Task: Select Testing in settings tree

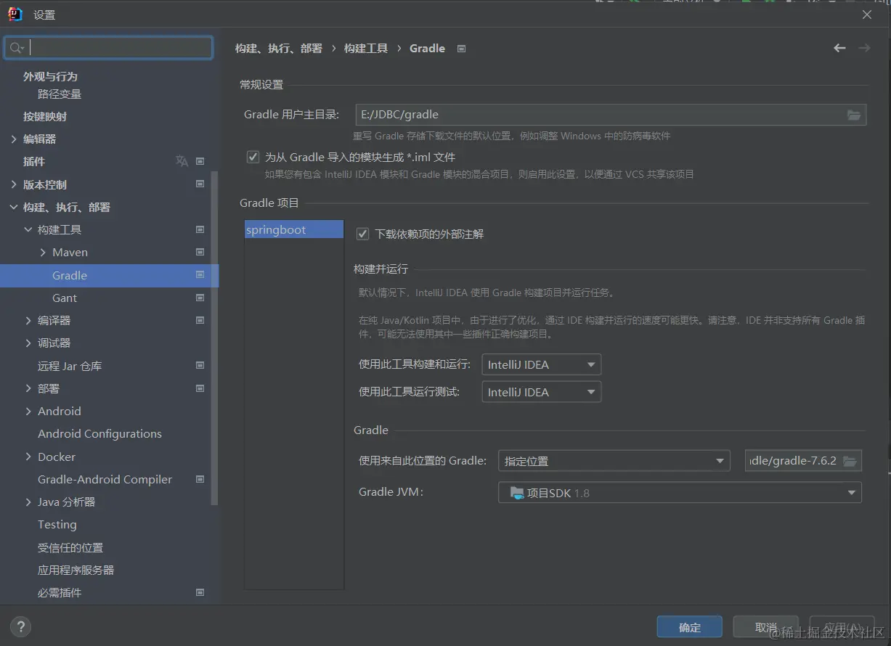Action: click(x=57, y=524)
